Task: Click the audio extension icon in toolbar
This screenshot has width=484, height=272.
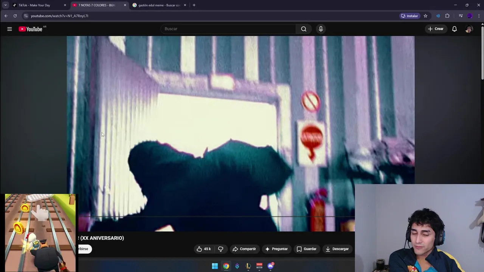Action: (x=438, y=16)
